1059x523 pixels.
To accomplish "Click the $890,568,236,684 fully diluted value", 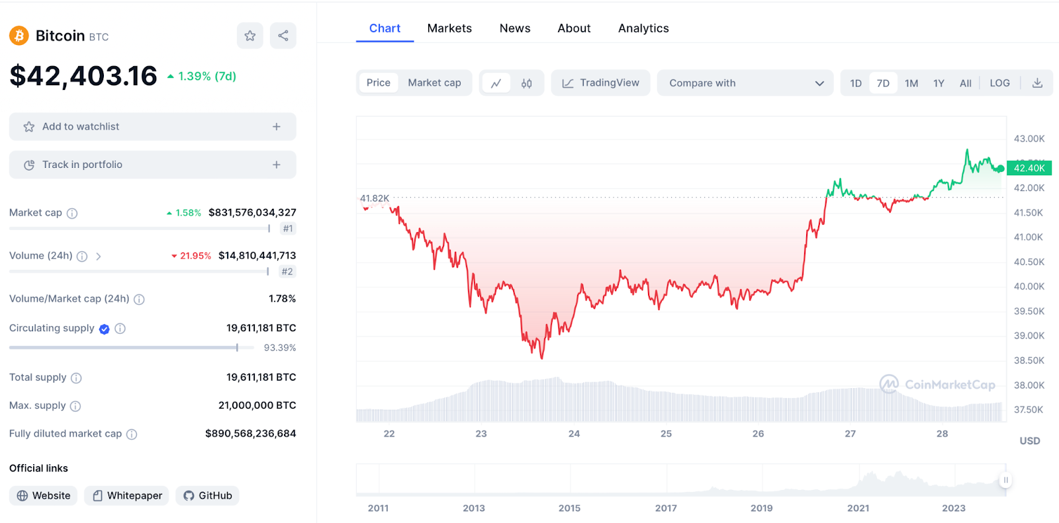I will coord(250,434).
